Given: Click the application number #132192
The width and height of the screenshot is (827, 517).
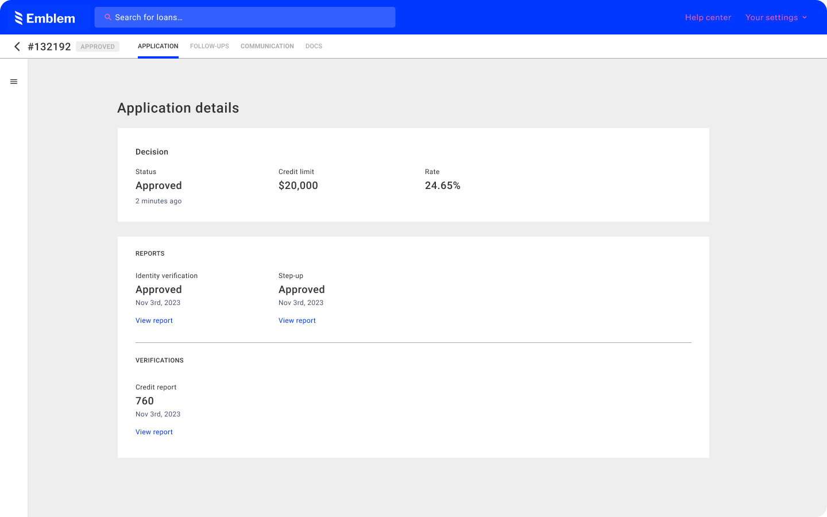Looking at the screenshot, I should pos(49,47).
